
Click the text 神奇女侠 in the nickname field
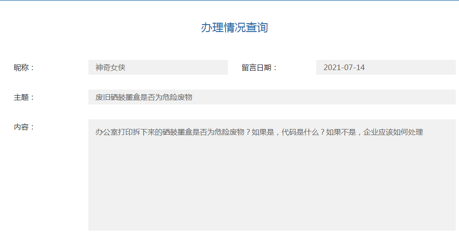coord(111,68)
